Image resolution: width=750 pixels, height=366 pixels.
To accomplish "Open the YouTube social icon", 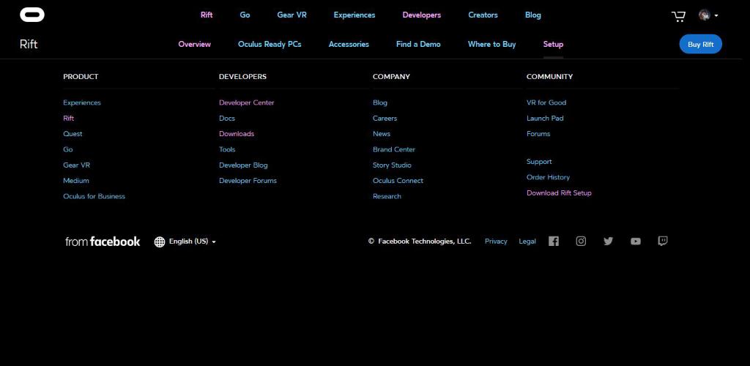I will [x=635, y=242].
